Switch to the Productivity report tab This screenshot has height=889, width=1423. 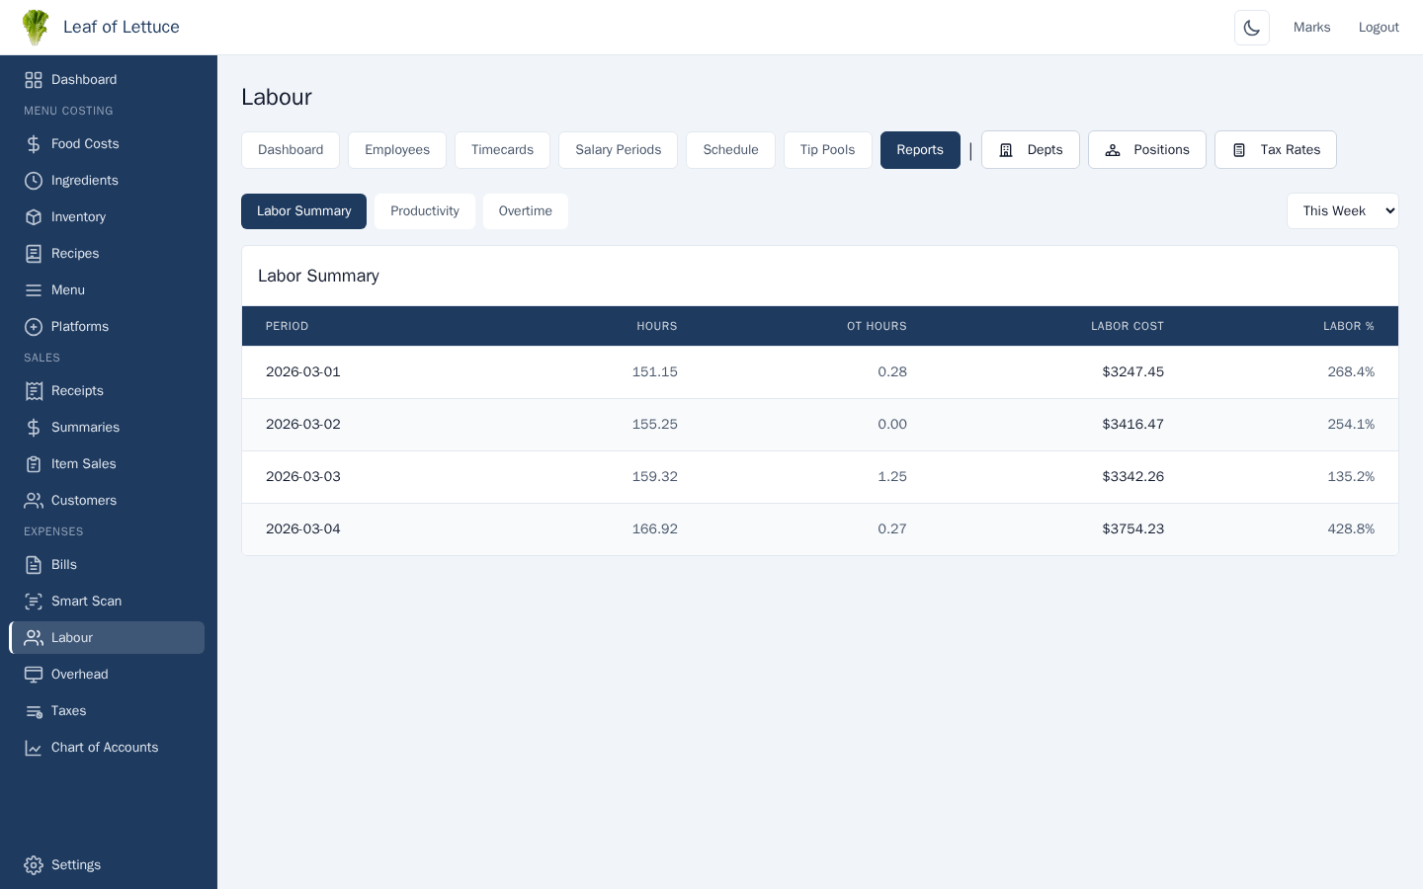click(424, 211)
